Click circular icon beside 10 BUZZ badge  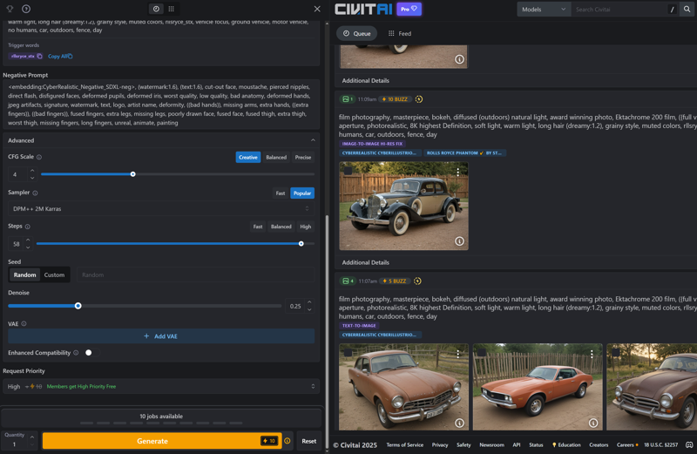pyautogui.click(x=419, y=99)
